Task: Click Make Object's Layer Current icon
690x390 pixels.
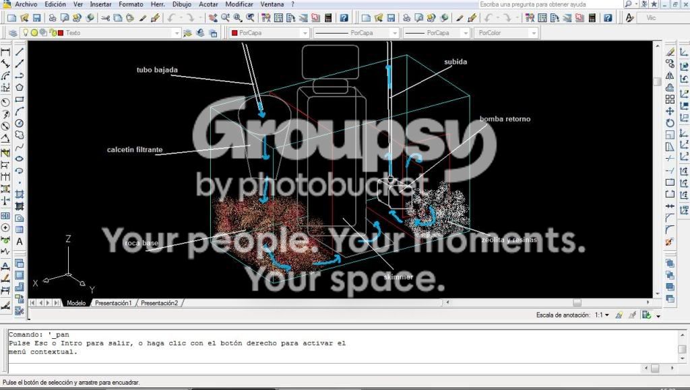Action: (188, 33)
